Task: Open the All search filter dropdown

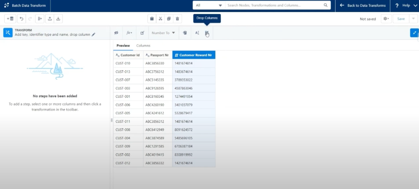Action: 209,5
